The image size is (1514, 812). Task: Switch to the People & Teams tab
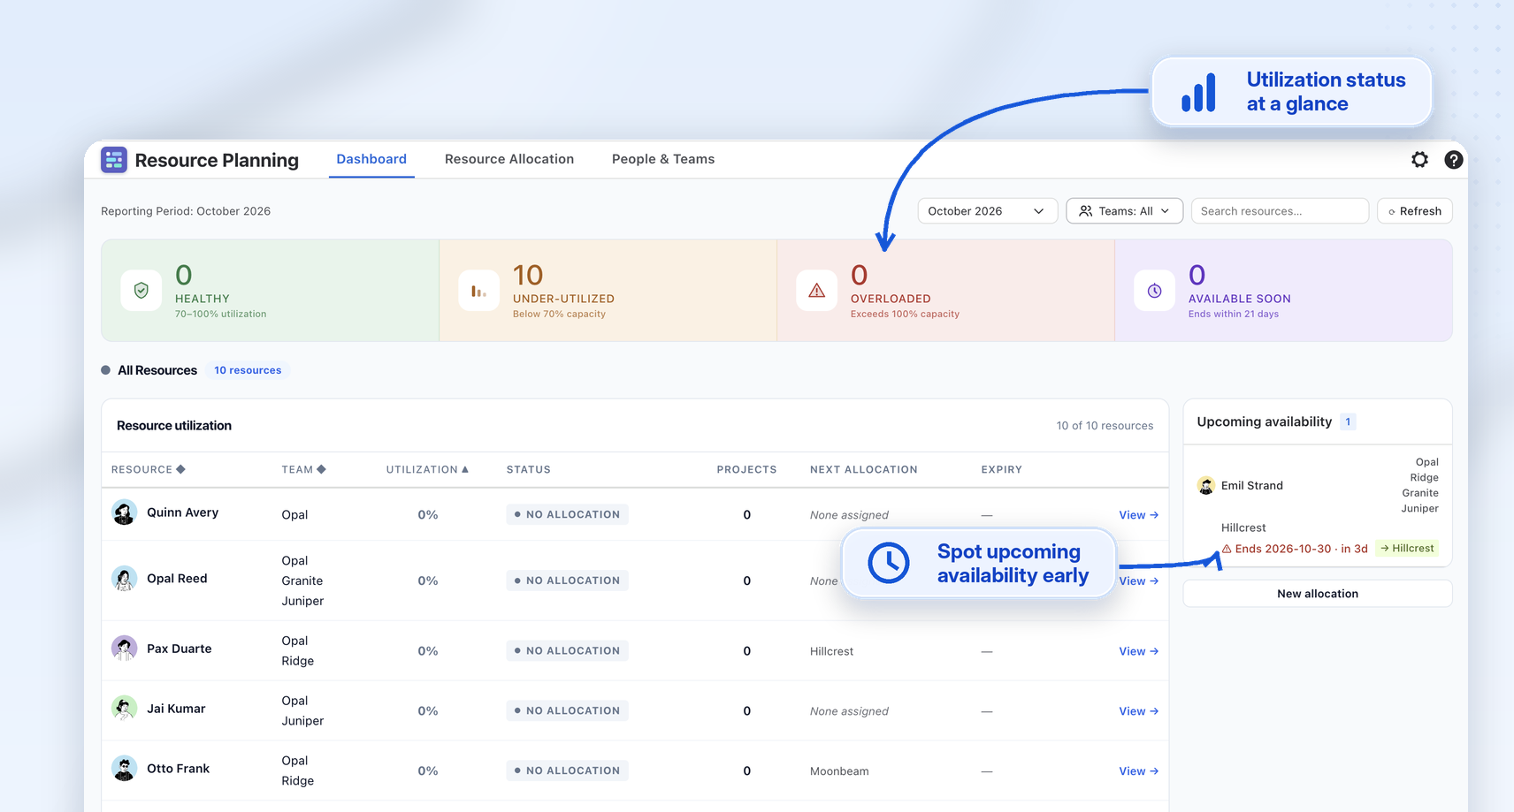[x=663, y=159]
